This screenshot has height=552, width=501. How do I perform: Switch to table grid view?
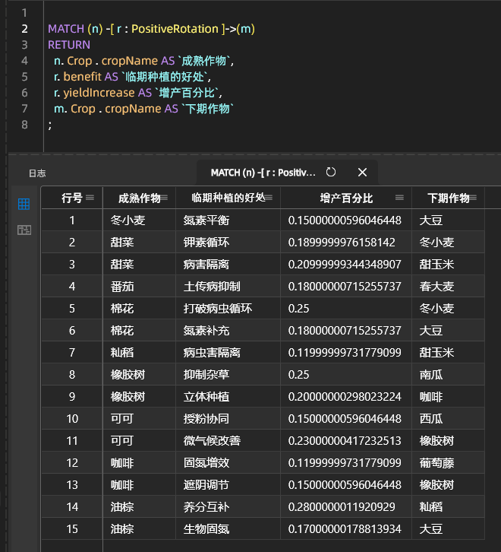[x=24, y=204]
